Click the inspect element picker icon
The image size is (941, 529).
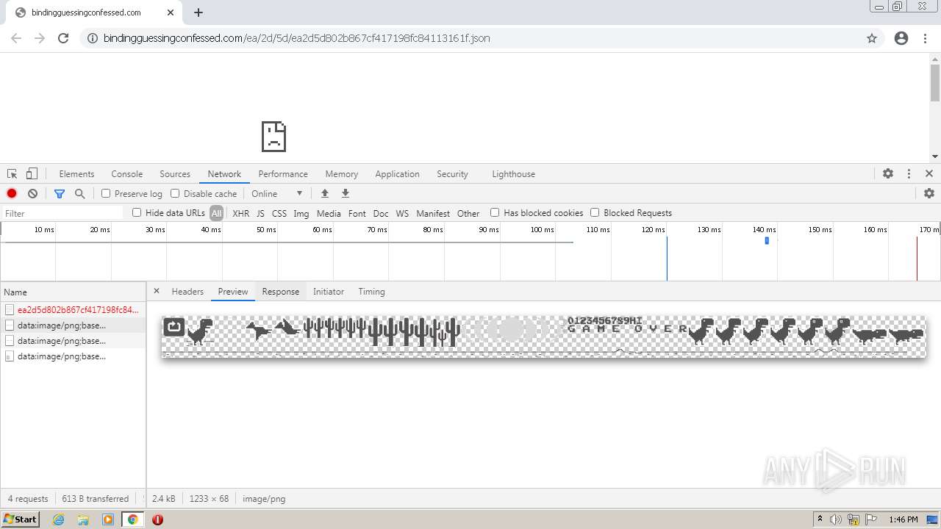tap(12, 174)
